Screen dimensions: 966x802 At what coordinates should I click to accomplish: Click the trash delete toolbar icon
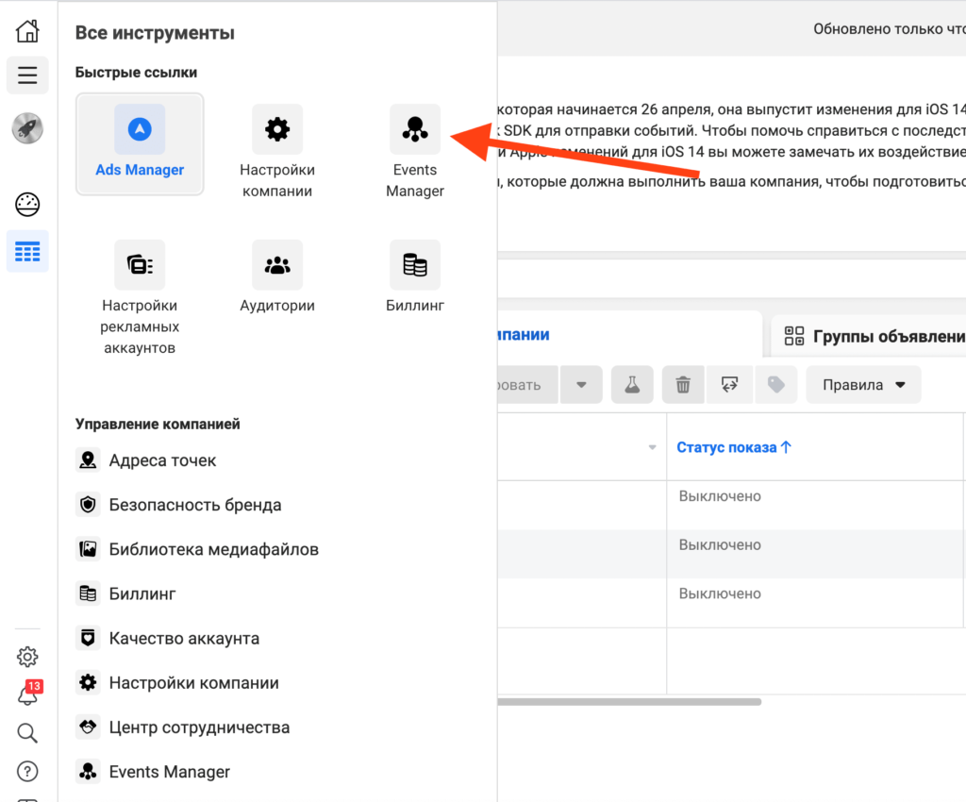click(683, 385)
